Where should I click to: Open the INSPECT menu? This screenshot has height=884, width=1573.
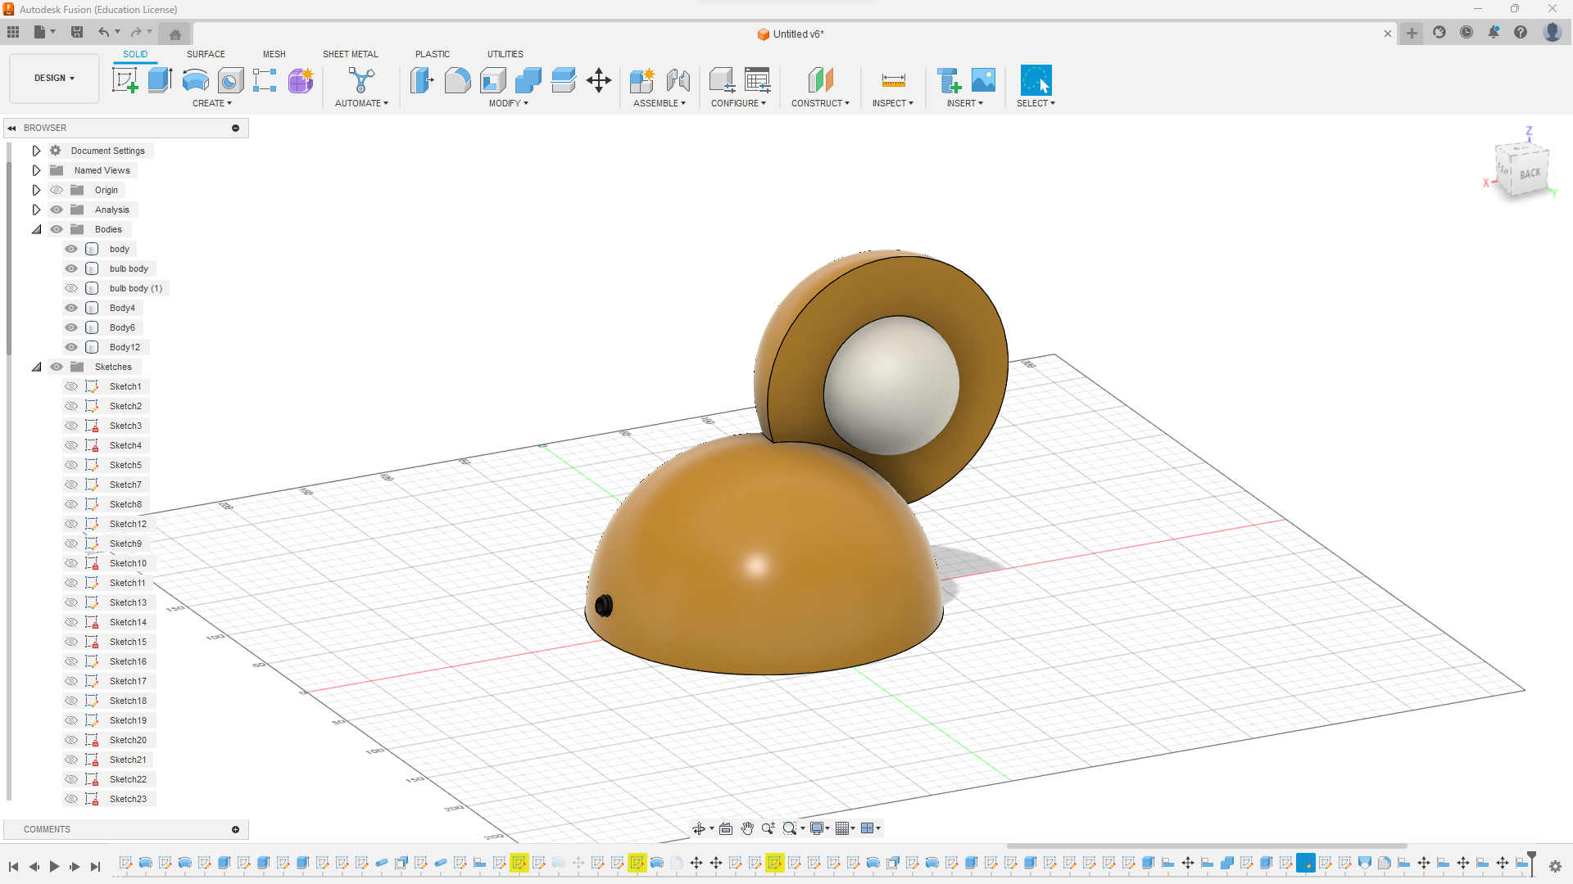click(893, 103)
